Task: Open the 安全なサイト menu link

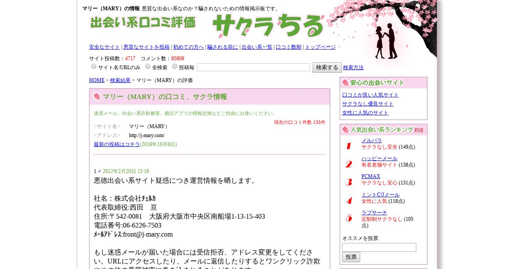Action: coord(105,47)
